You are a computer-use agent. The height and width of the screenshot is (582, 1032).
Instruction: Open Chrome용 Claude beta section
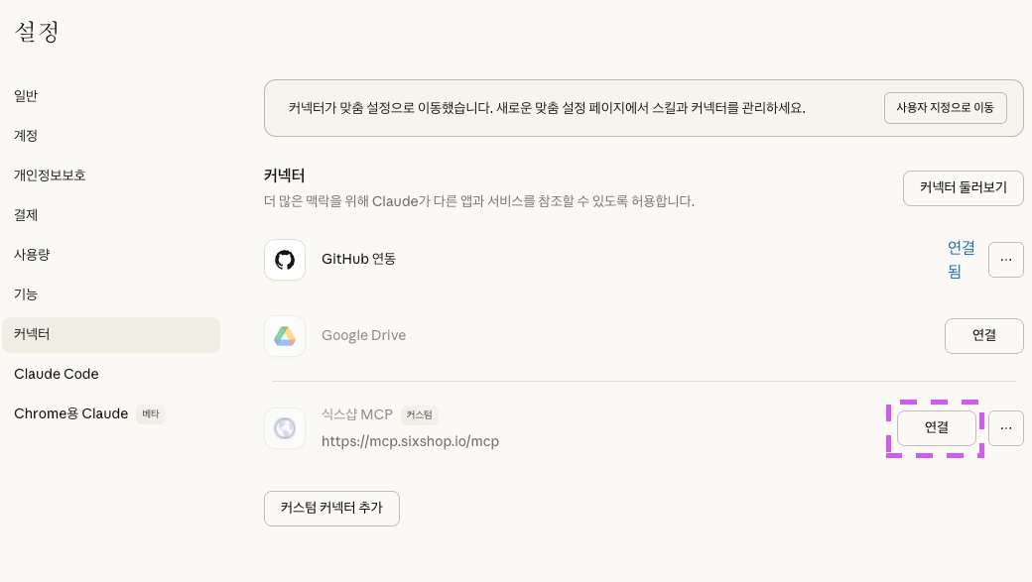click(x=71, y=413)
